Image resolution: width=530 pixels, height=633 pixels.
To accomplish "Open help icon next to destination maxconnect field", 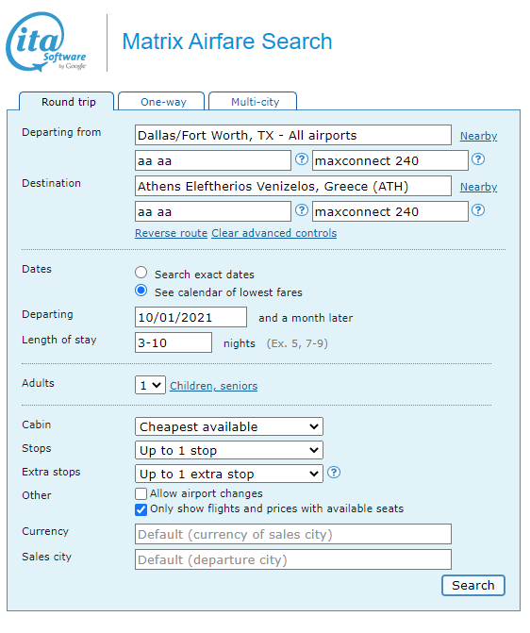I will (x=478, y=210).
